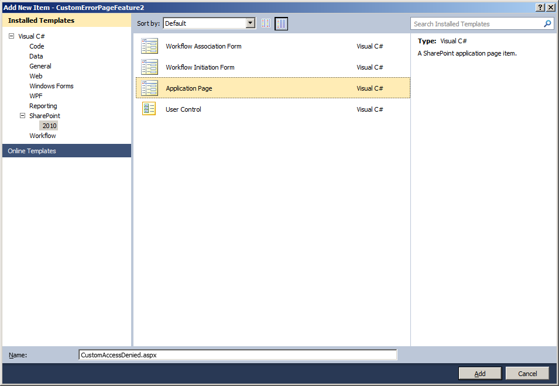Select the 2010 node under SharePoint
Viewport: 559px width, 386px height.
(x=49, y=126)
